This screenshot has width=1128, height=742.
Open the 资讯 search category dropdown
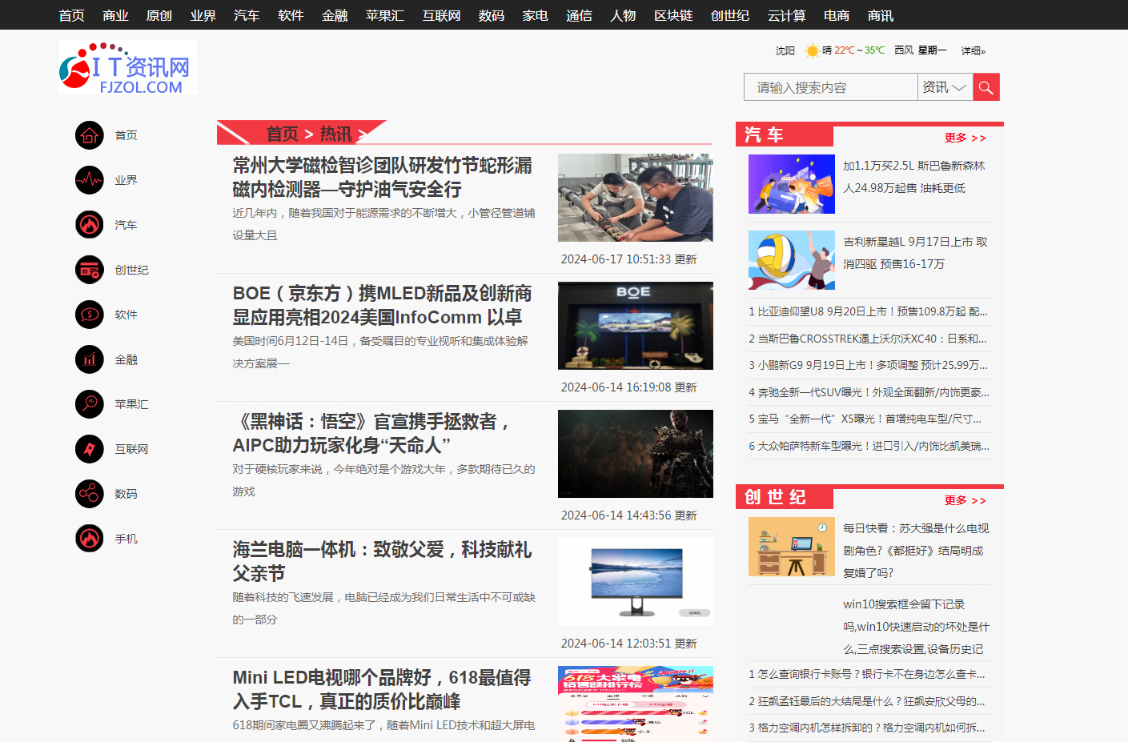coord(945,87)
